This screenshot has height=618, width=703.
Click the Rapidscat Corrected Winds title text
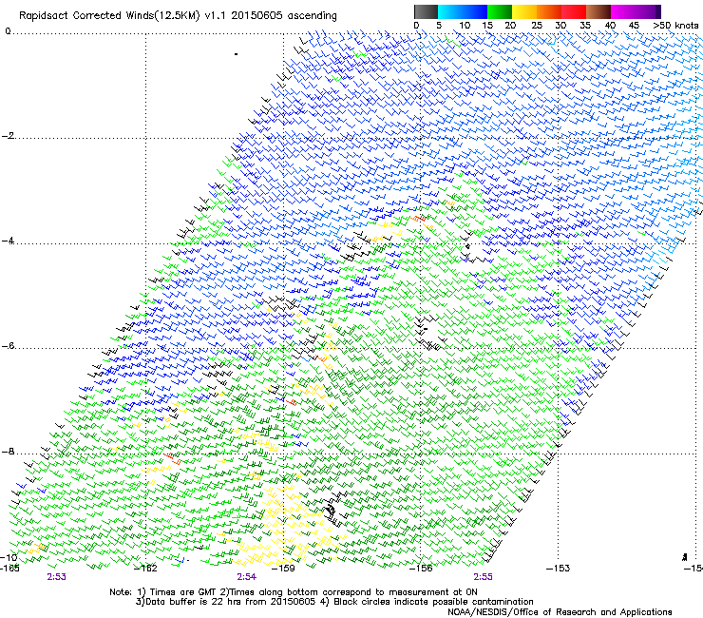pos(178,16)
